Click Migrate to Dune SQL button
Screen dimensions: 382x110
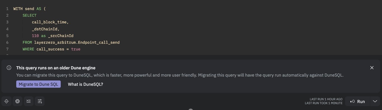(x=38, y=84)
